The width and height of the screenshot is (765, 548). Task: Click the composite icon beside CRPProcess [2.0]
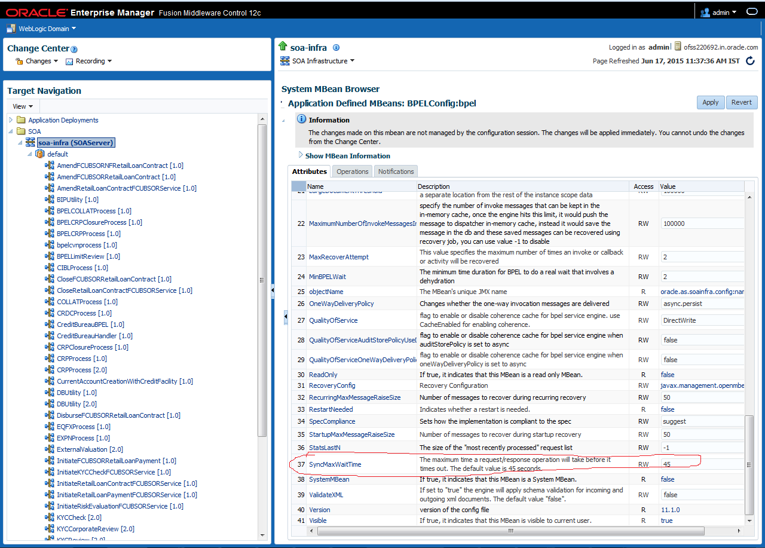coord(50,370)
